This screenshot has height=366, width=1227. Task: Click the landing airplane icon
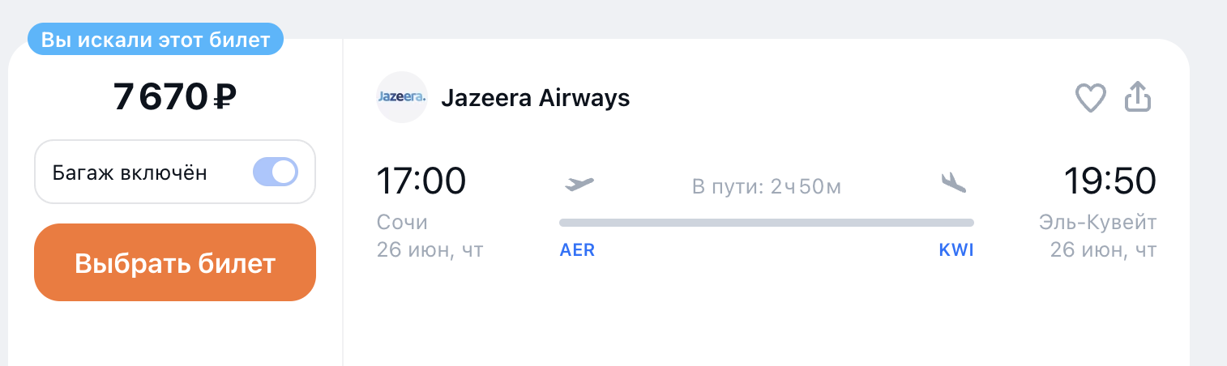(x=954, y=183)
